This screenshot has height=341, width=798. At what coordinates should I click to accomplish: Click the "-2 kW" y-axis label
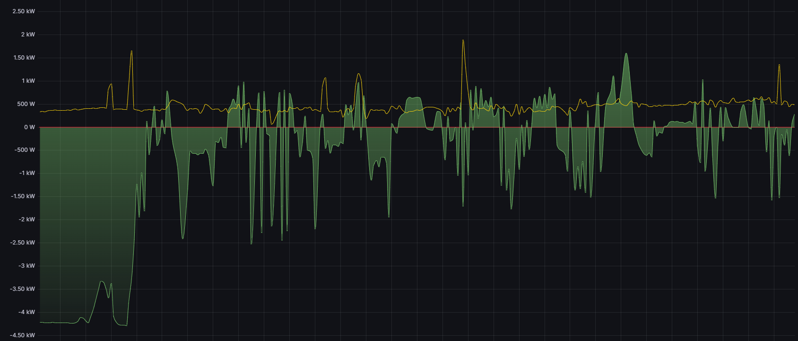(27, 219)
